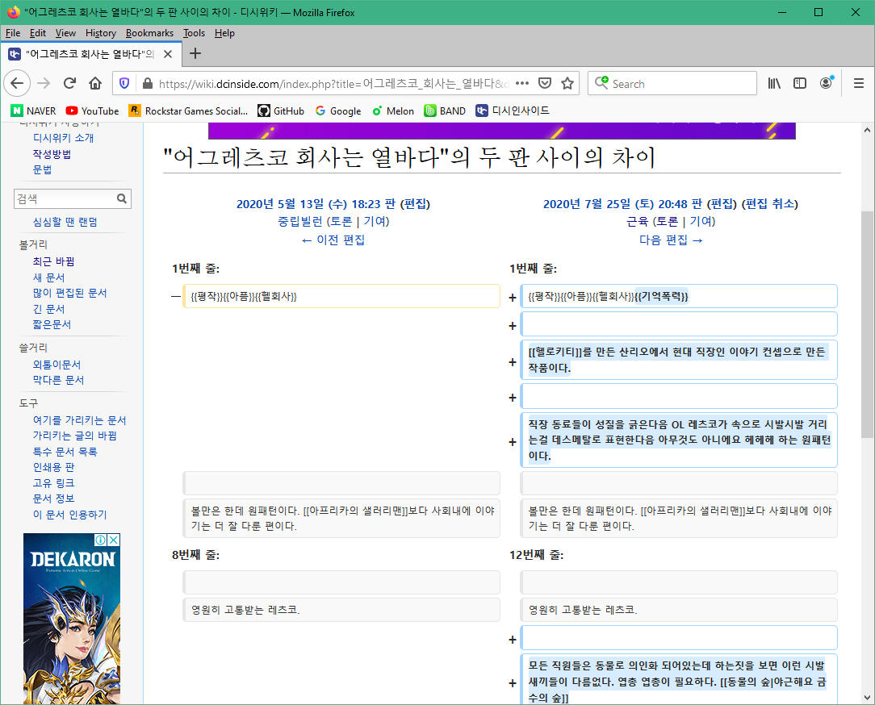This screenshot has width=875, height=705.
Task: Click wiki search magnifier icon
Action: pyautogui.click(x=122, y=198)
